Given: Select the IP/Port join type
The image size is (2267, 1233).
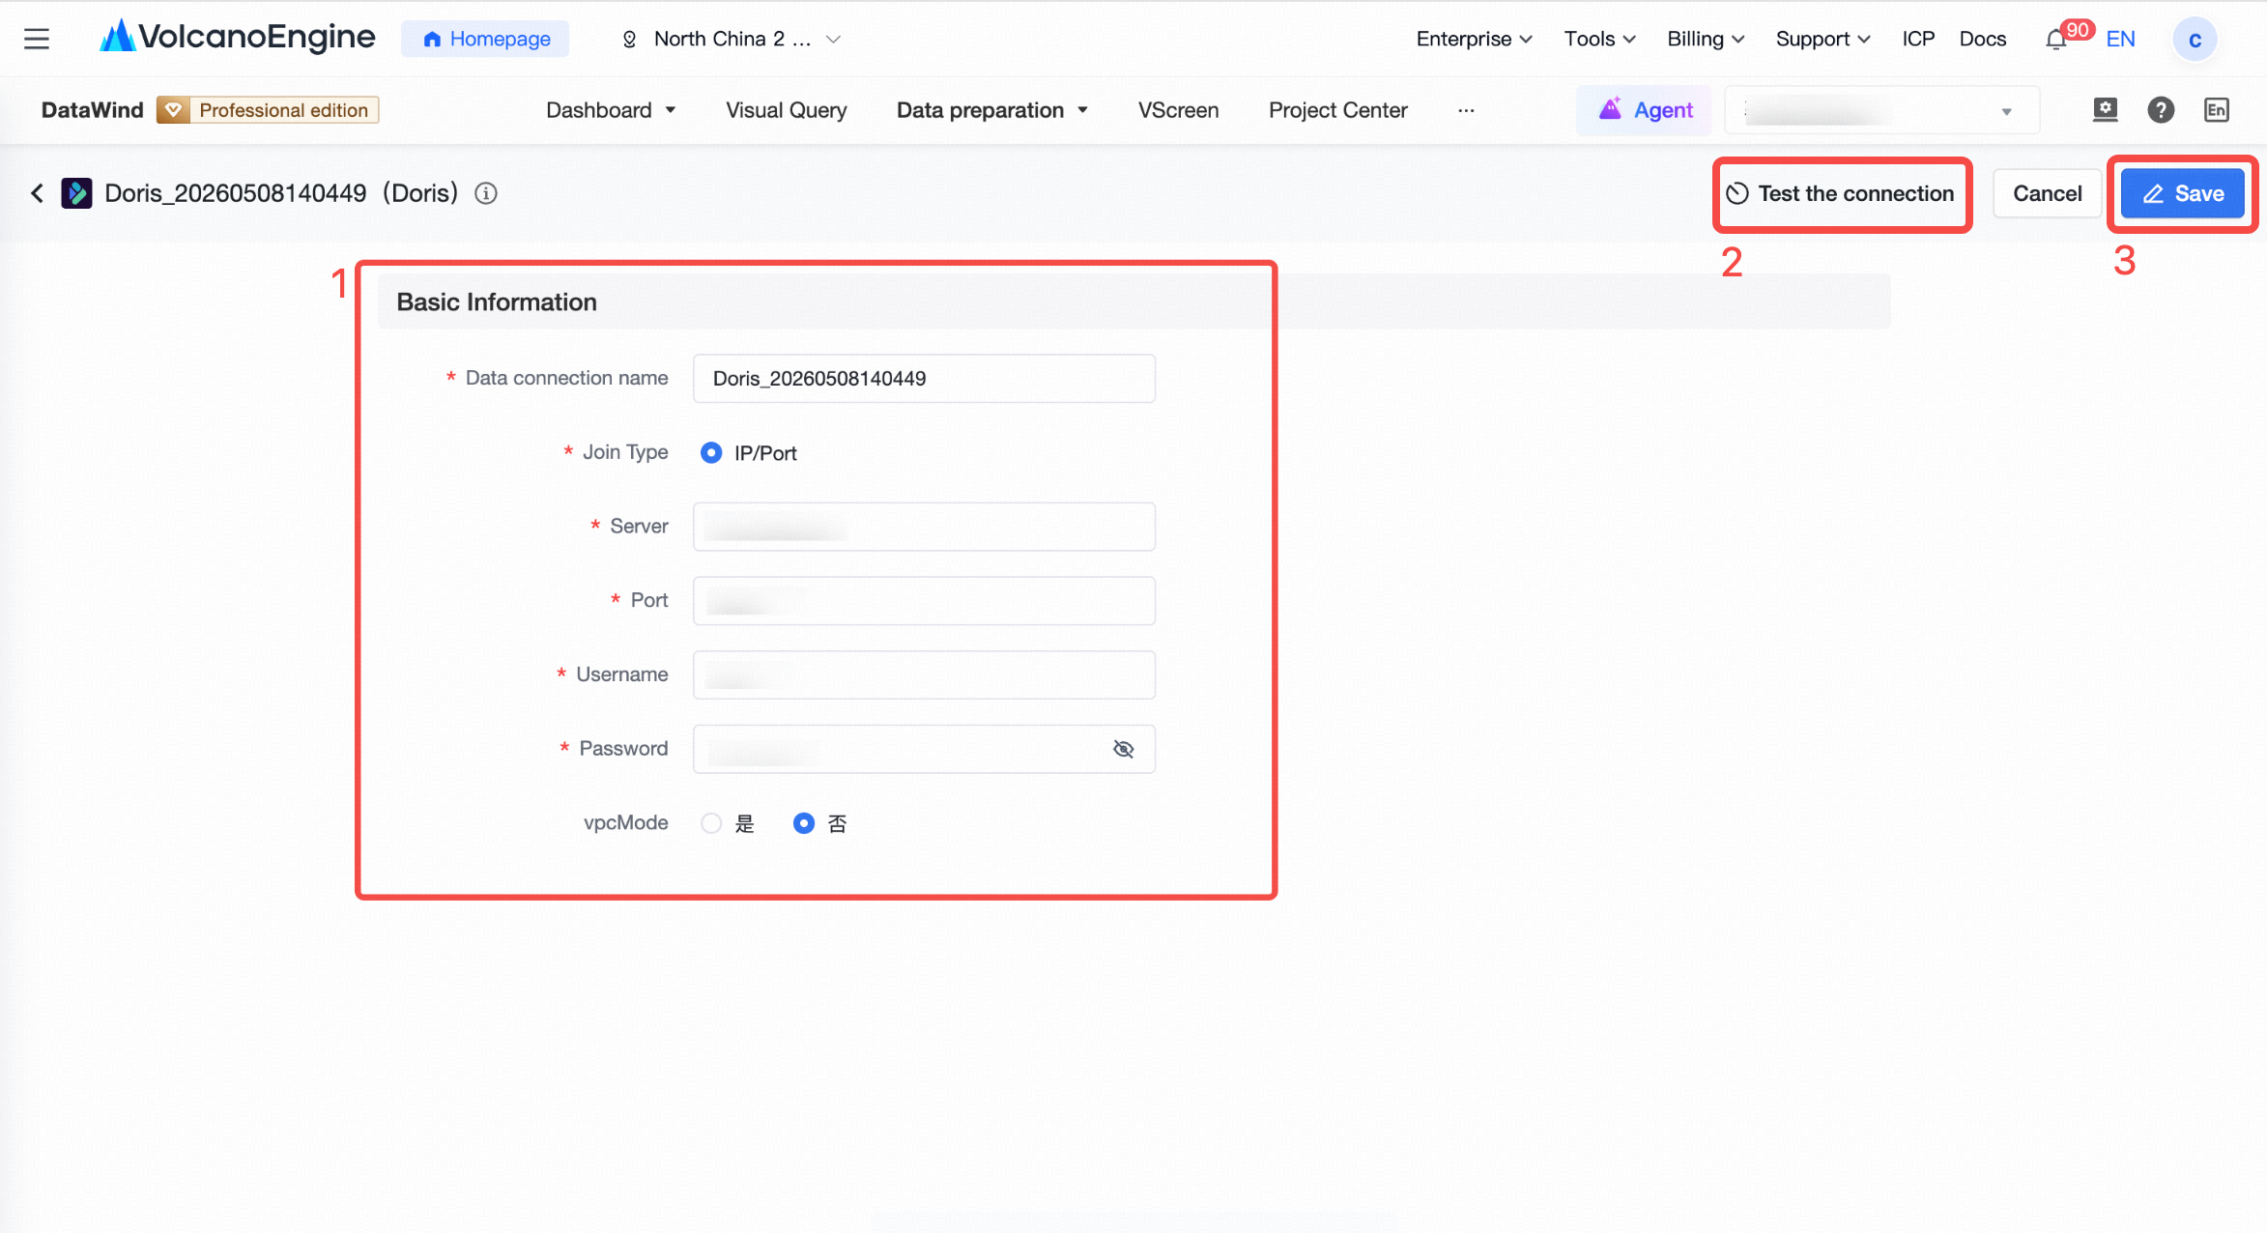Looking at the screenshot, I should point(711,452).
